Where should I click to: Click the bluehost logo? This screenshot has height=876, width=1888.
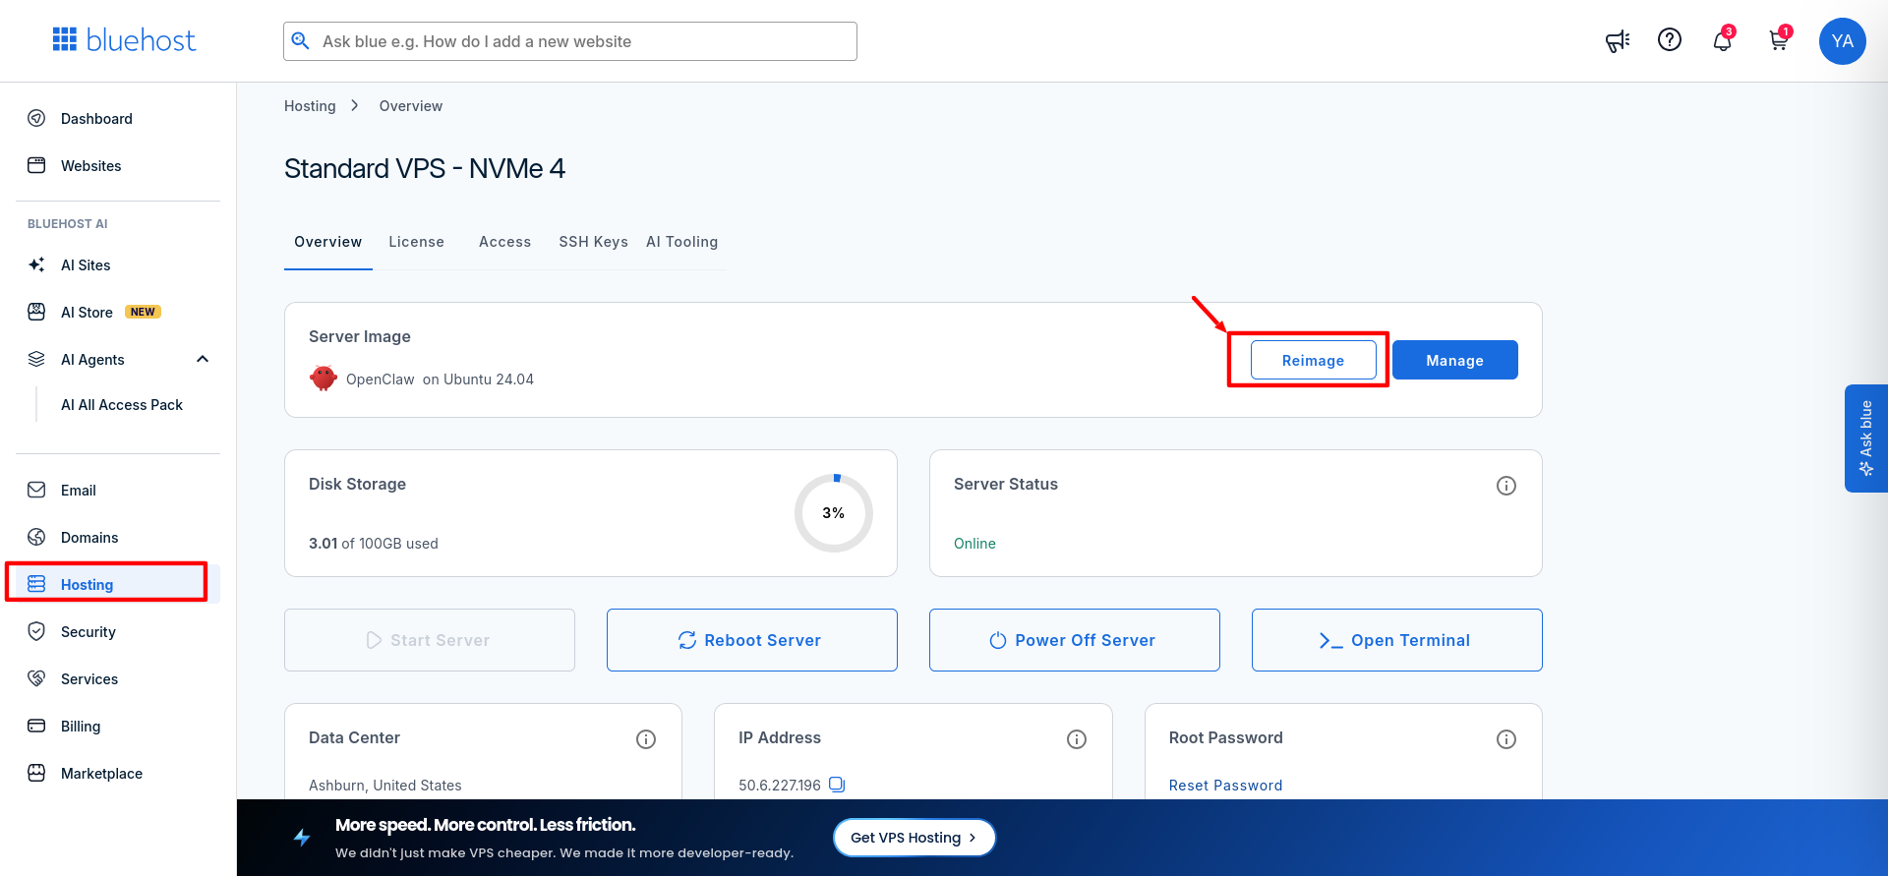coord(124,40)
